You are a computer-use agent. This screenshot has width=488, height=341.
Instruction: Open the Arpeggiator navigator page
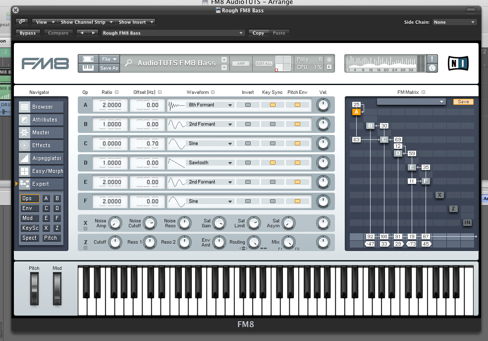(41, 158)
